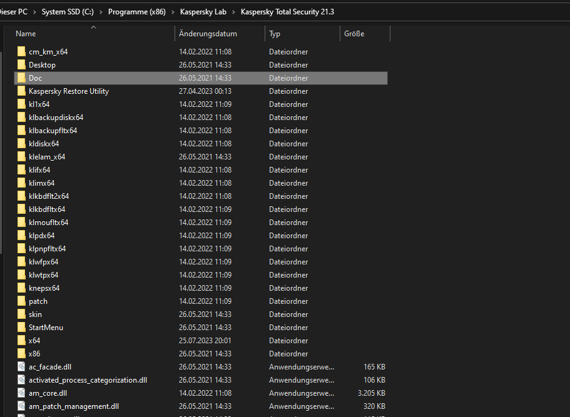Click the Dateiordner type of the Doc row
Viewport: 570px width, 417px height.
(x=288, y=78)
